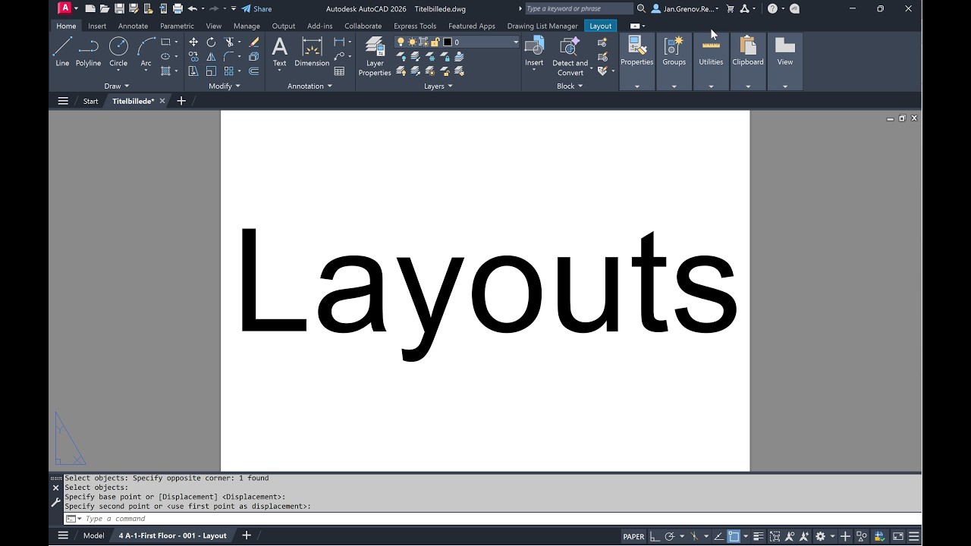Toggle layer freeze sun icon in dropdown
Viewport: 971px width, 546px height.
click(412, 42)
